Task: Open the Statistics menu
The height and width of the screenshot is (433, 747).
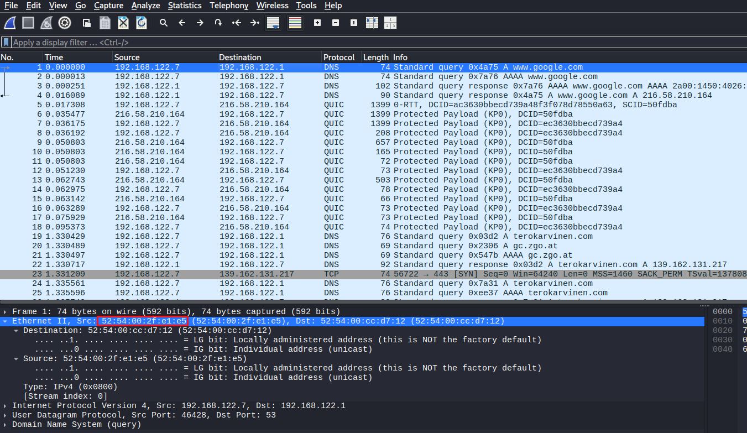Action: [x=185, y=6]
